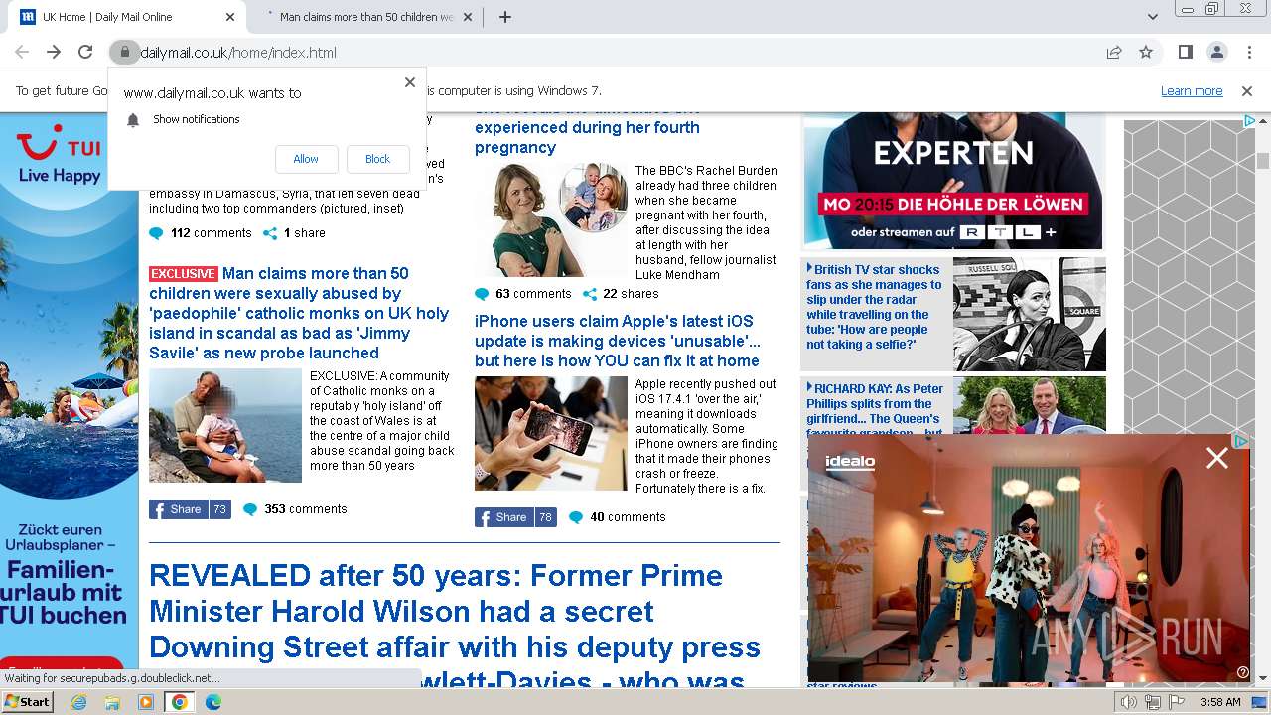Open Chrome from taskbar
This screenshot has width=1271, height=715.
click(180, 702)
